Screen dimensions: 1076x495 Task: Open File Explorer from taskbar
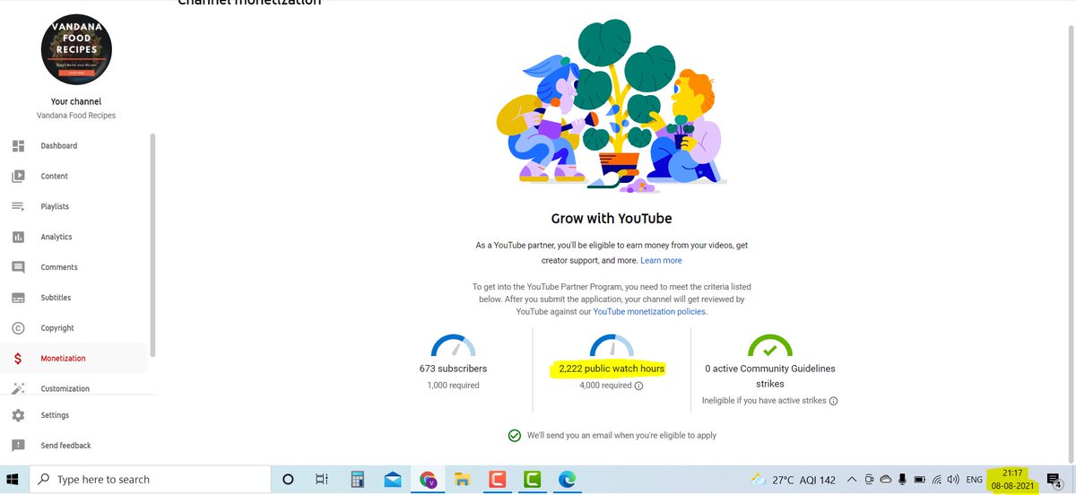point(462,480)
